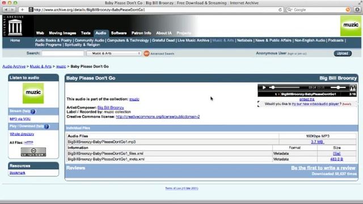The image size is (363, 204).
Task: Open the Texts tab
Action: (86, 33)
